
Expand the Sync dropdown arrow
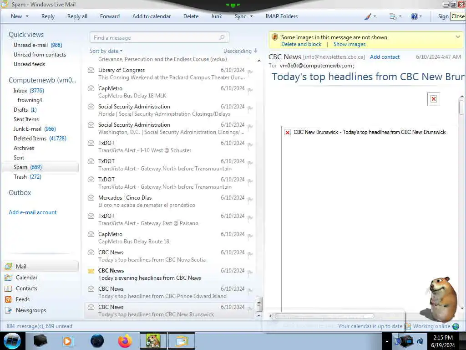point(251,16)
